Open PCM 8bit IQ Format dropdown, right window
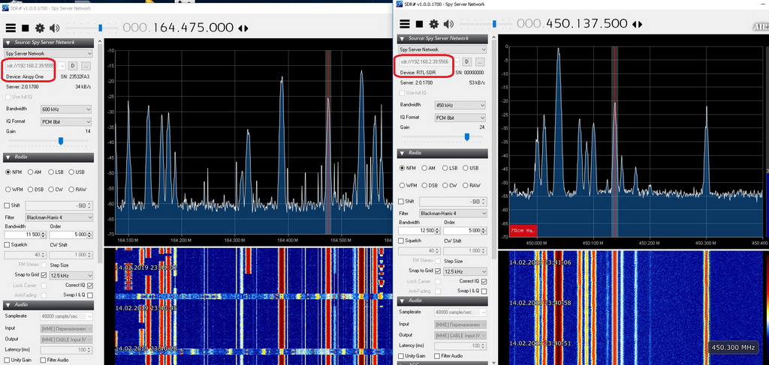769x365 pixels. coord(460,118)
